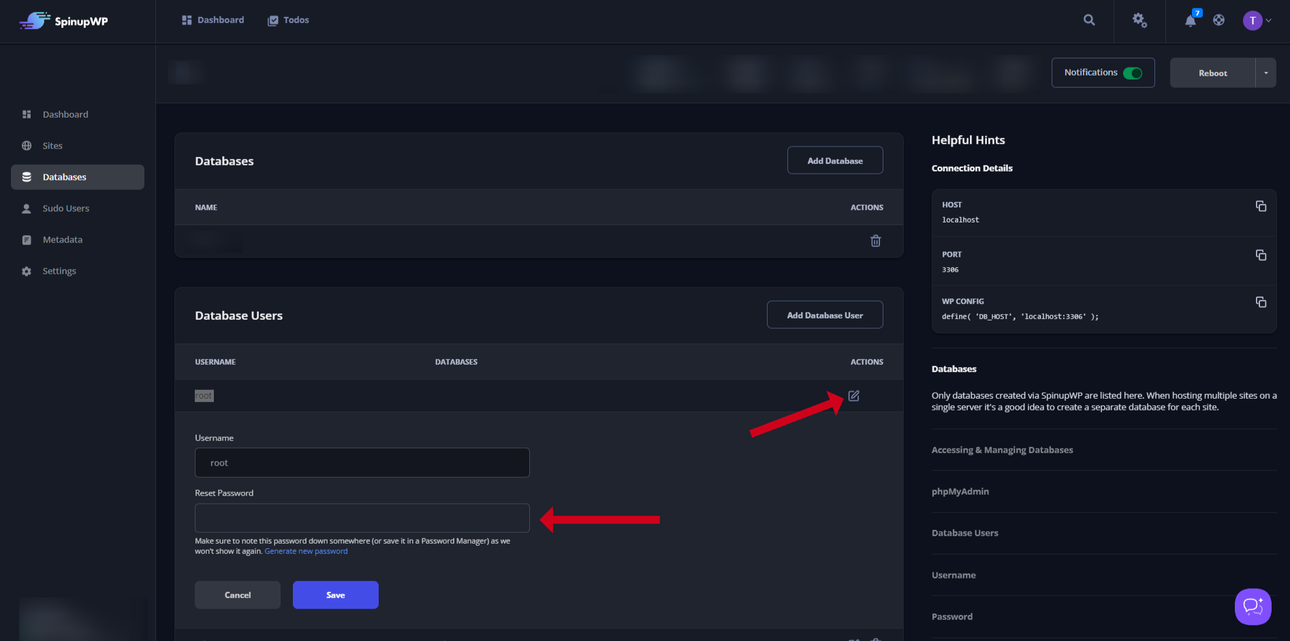Go to Sudo Users in sidebar
This screenshot has height=641, width=1290.
[x=65, y=208]
